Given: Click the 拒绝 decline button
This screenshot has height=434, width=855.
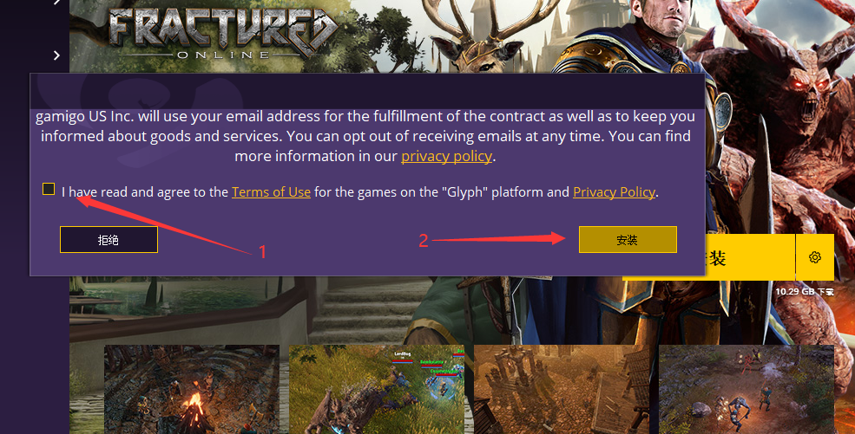Looking at the screenshot, I should [109, 240].
